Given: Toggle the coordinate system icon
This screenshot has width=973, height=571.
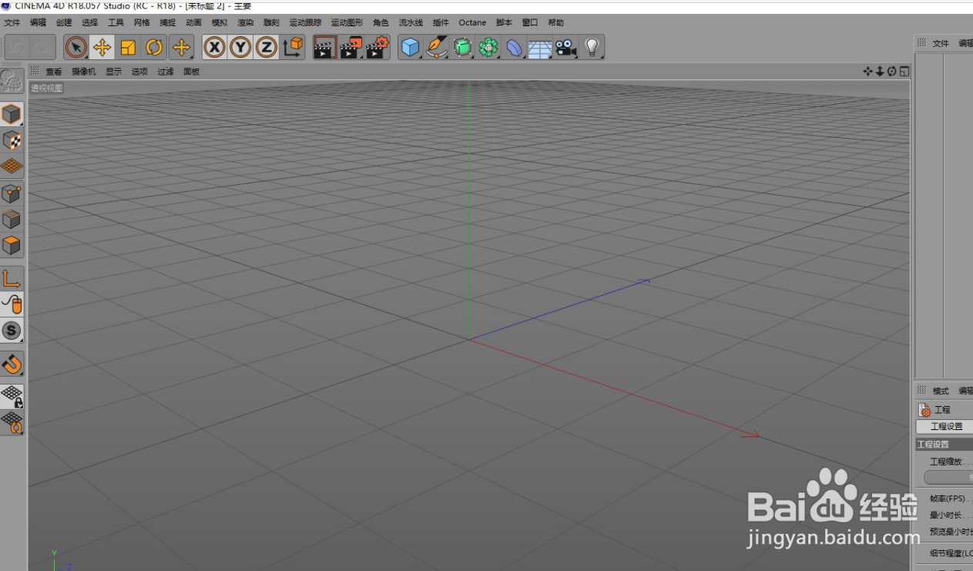Looking at the screenshot, I should pyautogui.click(x=293, y=48).
